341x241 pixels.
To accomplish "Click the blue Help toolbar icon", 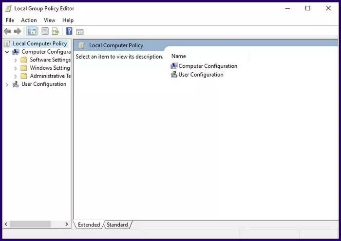I will point(69,31).
